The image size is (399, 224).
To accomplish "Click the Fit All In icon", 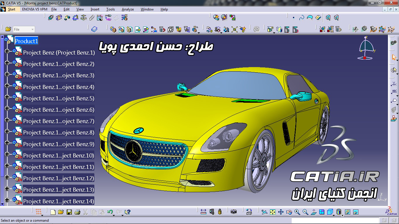I will pyautogui.click(x=273, y=212).
